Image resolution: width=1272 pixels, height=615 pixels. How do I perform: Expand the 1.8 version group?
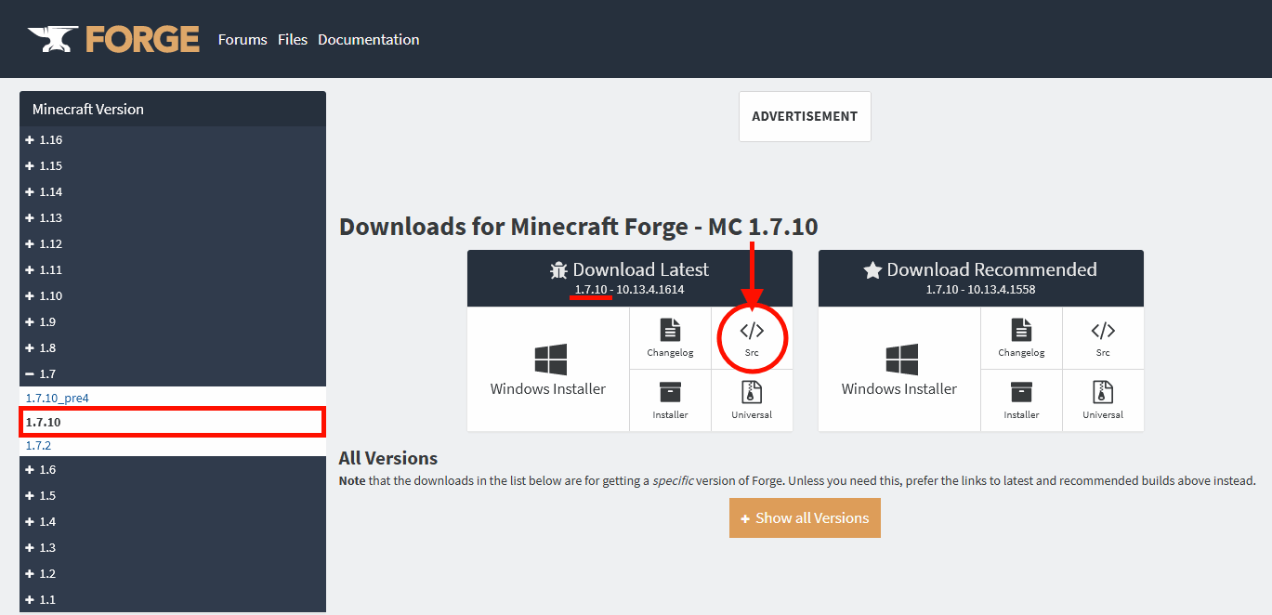[x=173, y=347]
